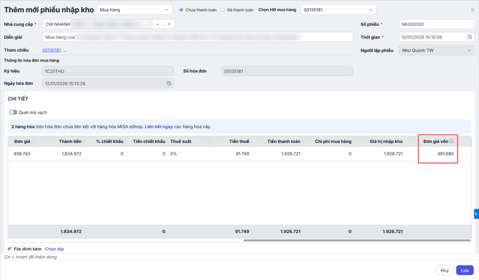Expand the Người lập phiếu dropdown

point(436,50)
